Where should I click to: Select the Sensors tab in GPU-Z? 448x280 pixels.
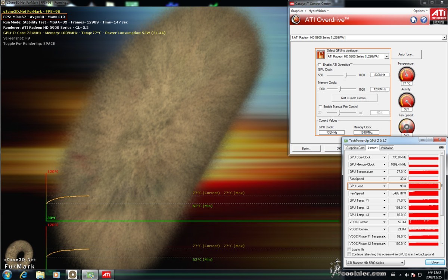coord(373,148)
